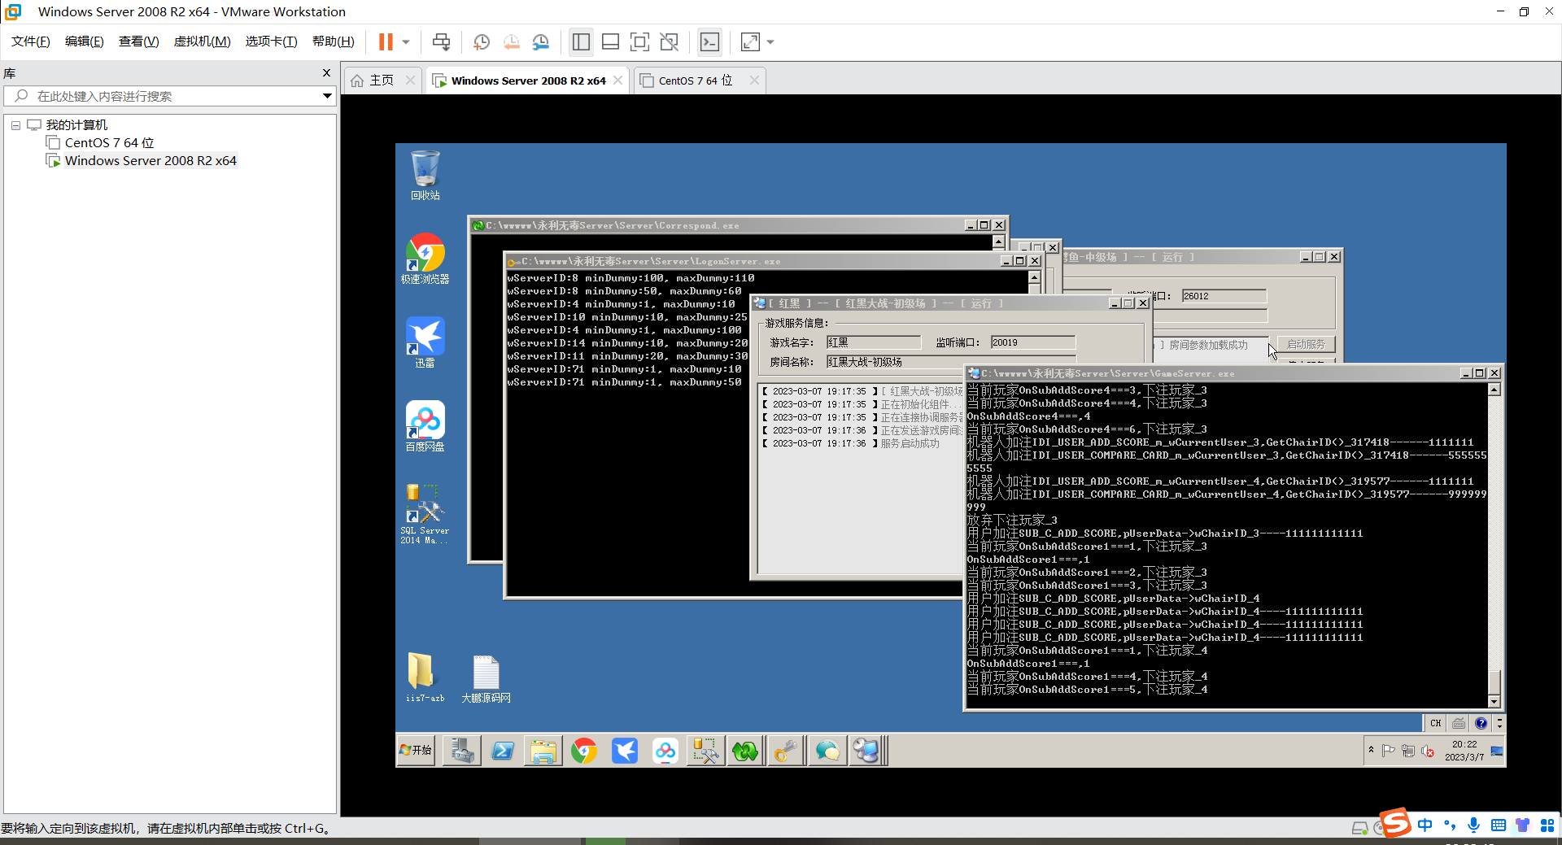Expand the library search filter dropdown

pyautogui.click(x=327, y=96)
